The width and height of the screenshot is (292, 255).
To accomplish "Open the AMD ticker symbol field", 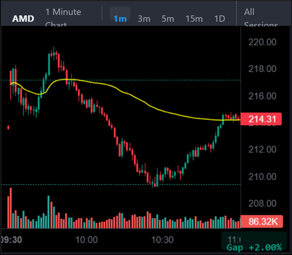I will (x=23, y=19).
